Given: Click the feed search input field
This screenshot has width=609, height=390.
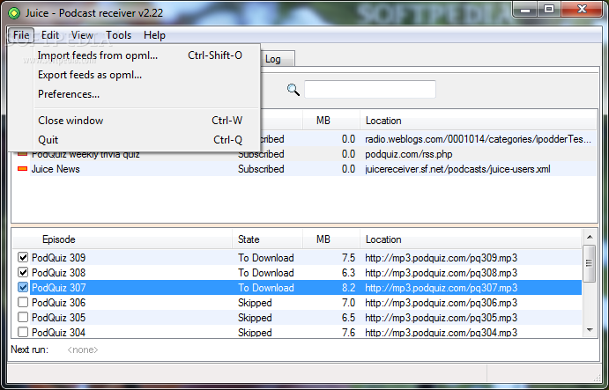Looking at the screenshot, I should tap(370, 90).
